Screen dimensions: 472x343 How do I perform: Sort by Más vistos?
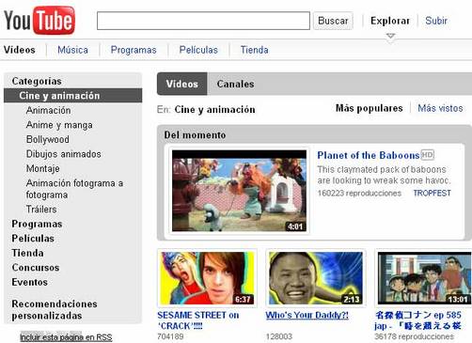(x=440, y=108)
